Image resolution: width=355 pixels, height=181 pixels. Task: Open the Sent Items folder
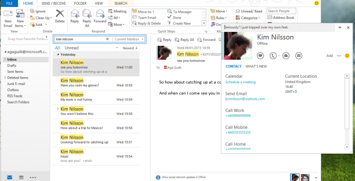click(15, 72)
